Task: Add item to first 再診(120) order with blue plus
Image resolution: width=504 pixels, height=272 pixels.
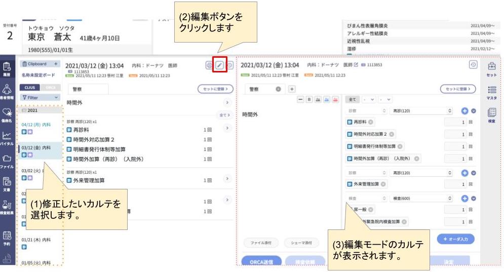Action: point(464,111)
